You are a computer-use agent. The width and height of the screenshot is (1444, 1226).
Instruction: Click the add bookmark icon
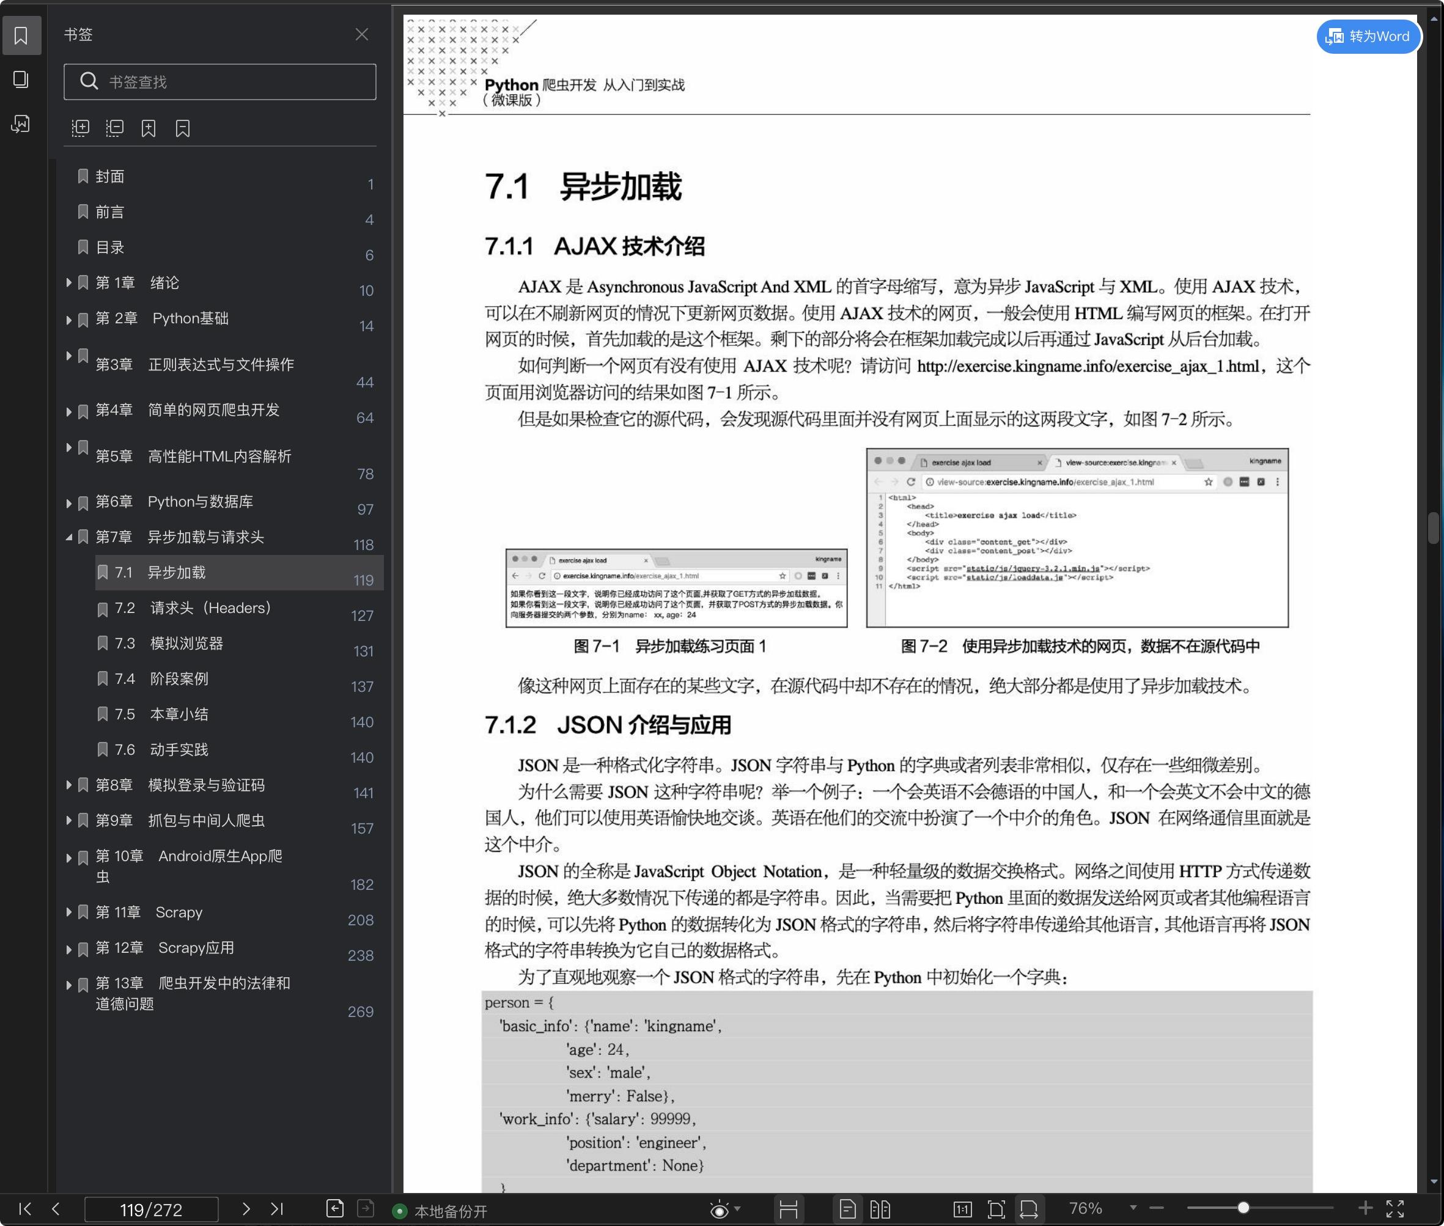pyautogui.click(x=148, y=128)
